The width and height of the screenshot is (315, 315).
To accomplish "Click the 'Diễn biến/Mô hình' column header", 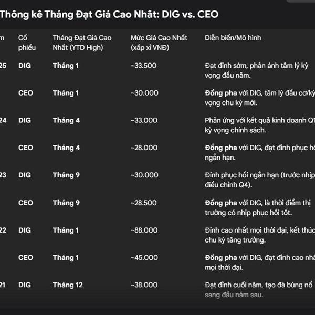I will (233, 38).
